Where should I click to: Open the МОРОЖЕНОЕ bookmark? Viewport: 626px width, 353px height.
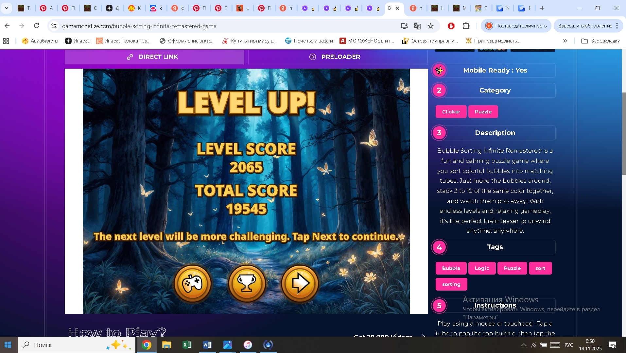367,41
